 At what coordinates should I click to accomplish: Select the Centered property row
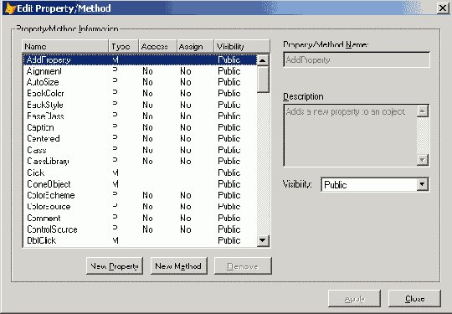[x=140, y=139]
